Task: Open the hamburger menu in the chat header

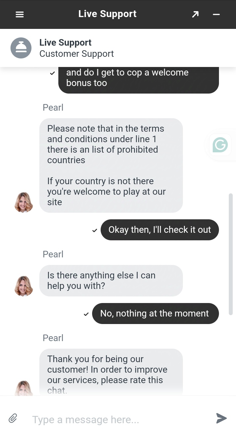Action: coord(20,14)
